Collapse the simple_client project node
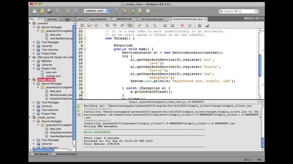Viewport: 293px width, 164px height. [x=30, y=80]
